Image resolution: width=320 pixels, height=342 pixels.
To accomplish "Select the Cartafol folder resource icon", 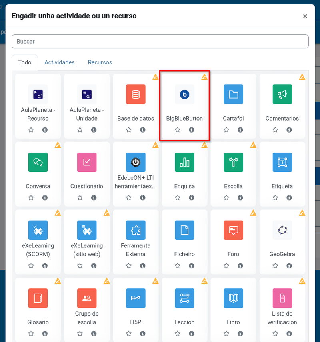I will [x=233, y=95].
